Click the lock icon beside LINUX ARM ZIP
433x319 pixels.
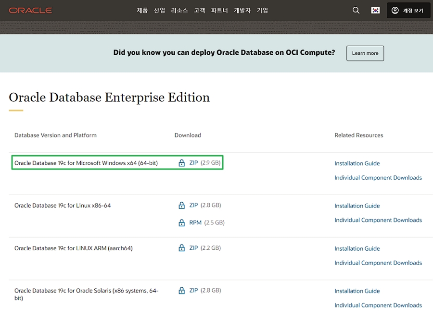tap(181, 248)
